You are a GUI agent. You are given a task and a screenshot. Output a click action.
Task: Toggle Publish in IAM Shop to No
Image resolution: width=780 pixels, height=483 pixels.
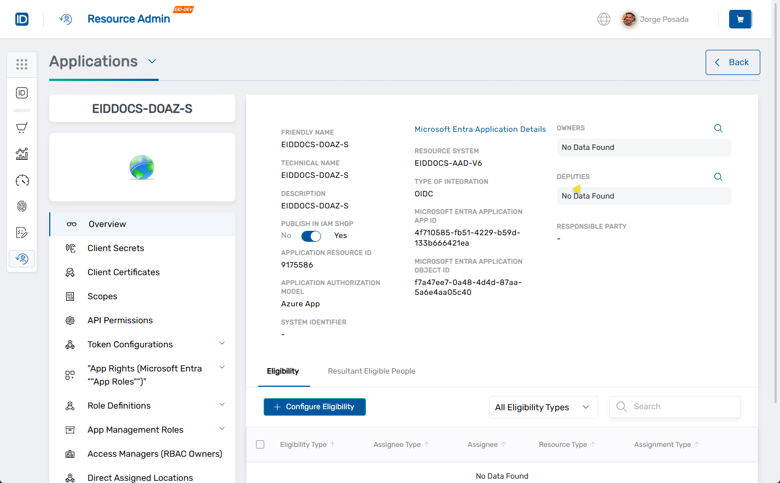tap(311, 236)
